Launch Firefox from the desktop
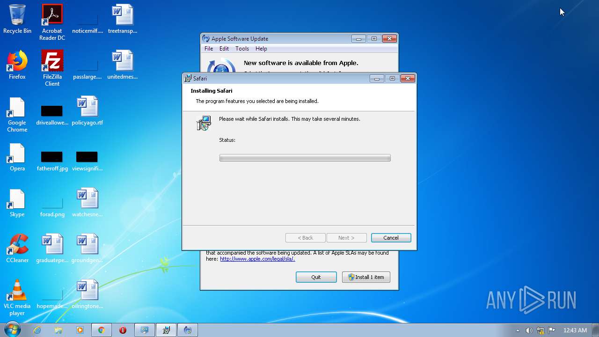Screen dimensions: 599x337 point(17,65)
